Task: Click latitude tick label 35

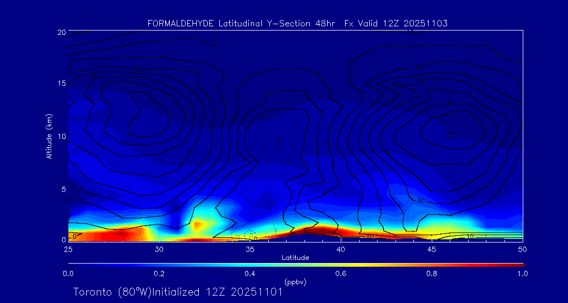Action: [x=250, y=248]
